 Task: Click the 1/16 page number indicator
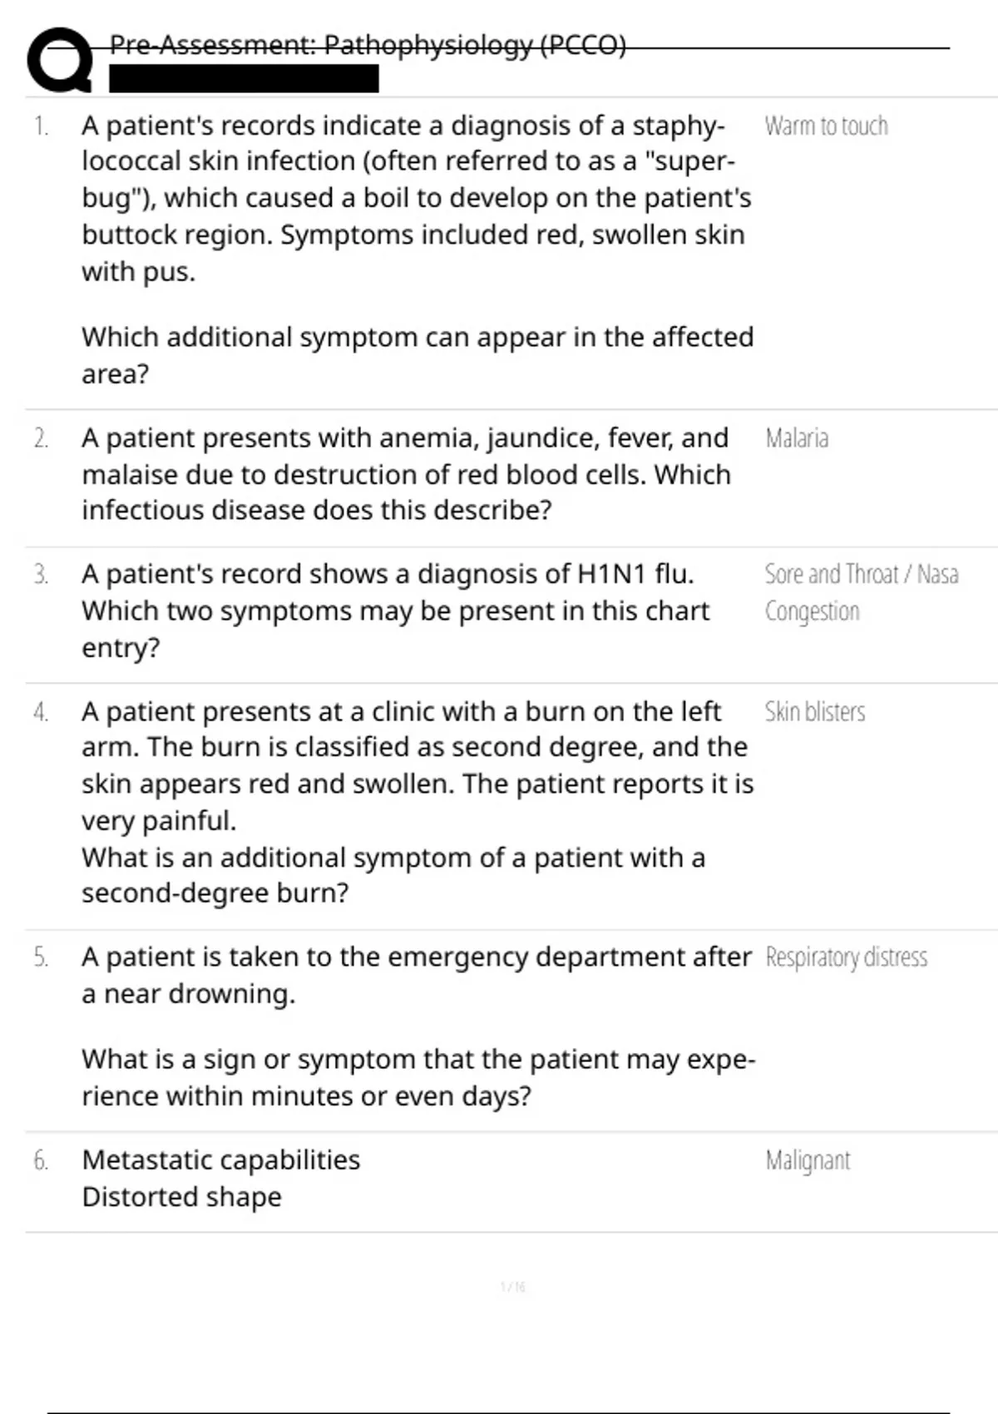pyautogui.click(x=513, y=1287)
